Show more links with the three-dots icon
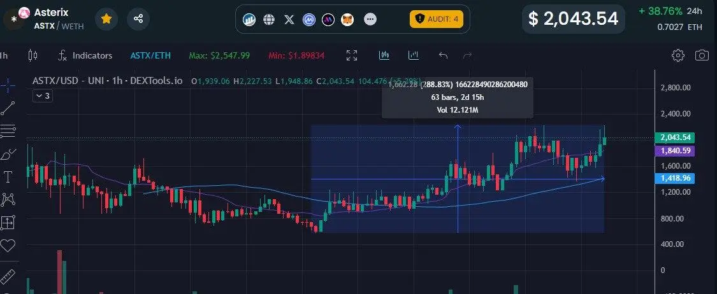Screen dimensions: 717x294 370,19
